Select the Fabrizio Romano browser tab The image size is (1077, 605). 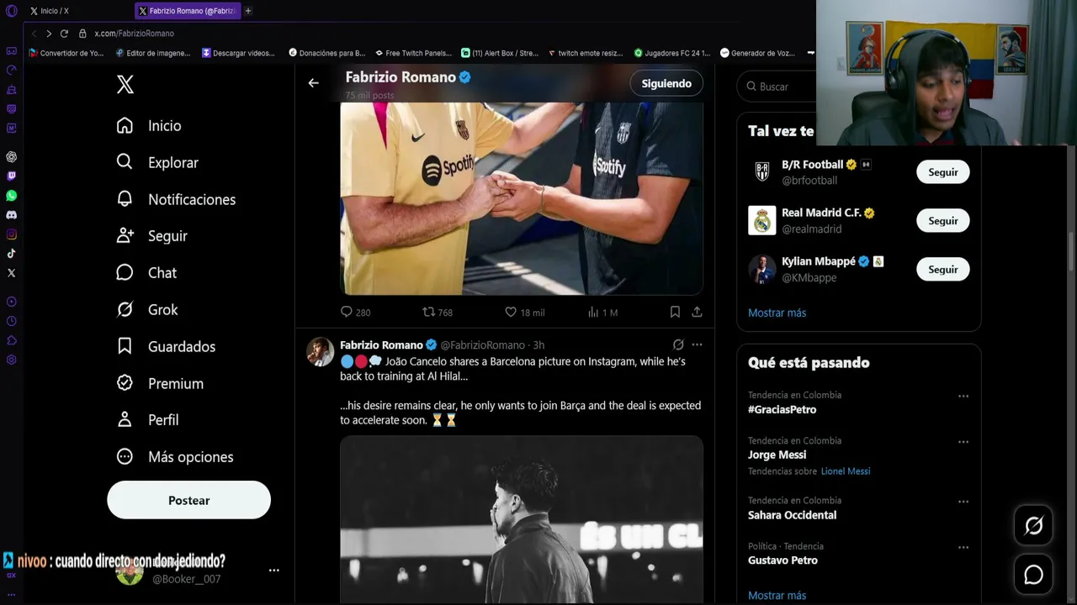point(188,11)
